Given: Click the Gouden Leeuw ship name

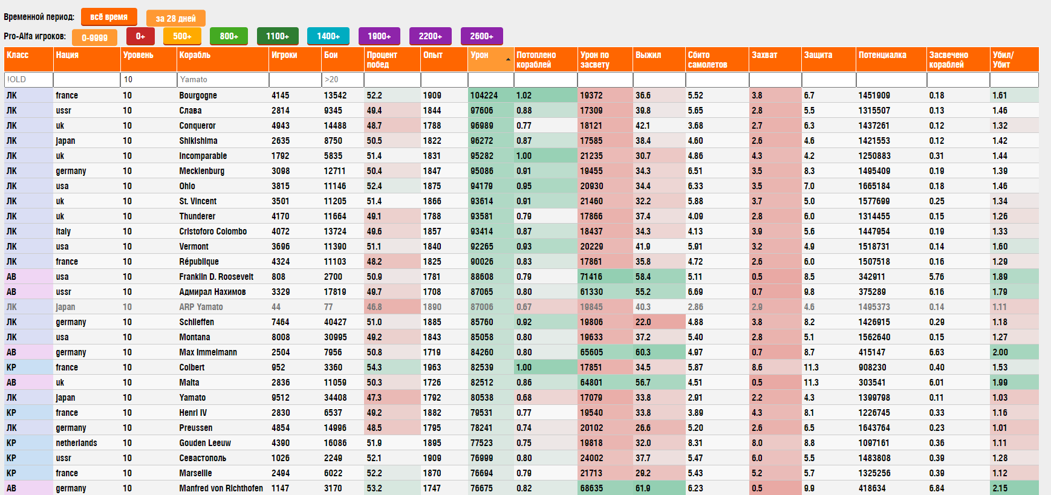Looking at the screenshot, I should [205, 443].
